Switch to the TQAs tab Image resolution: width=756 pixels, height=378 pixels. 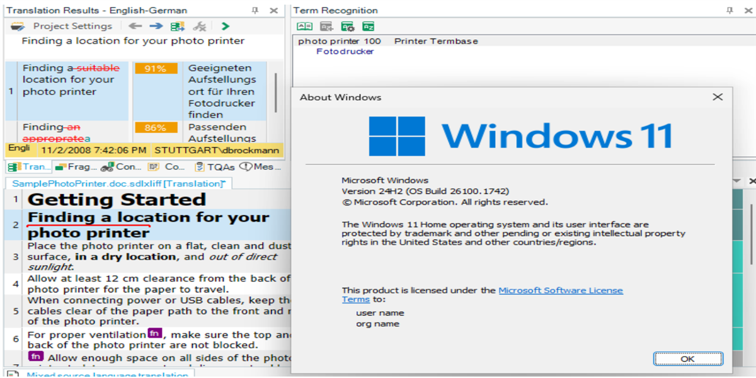tap(214, 167)
